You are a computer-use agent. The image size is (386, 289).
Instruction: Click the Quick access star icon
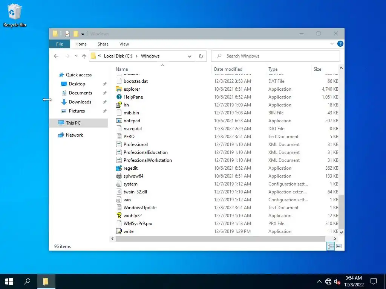61,75
